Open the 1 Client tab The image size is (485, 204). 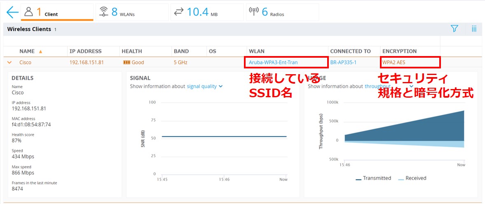57,12
